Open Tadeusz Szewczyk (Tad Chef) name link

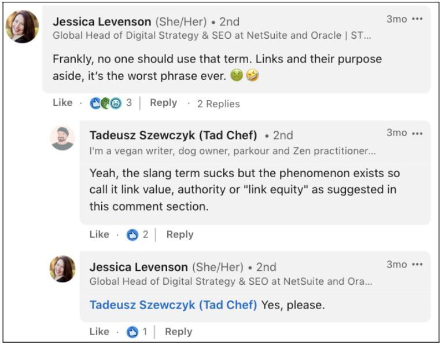pyautogui.click(x=174, y=135)
